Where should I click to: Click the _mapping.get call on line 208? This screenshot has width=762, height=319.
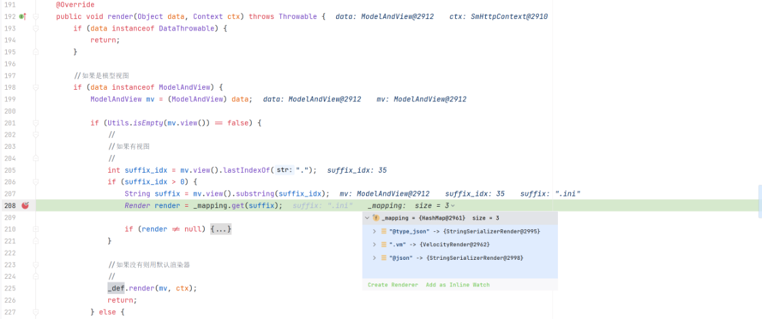point(236,206)
